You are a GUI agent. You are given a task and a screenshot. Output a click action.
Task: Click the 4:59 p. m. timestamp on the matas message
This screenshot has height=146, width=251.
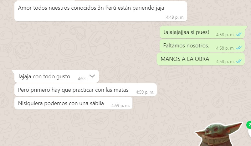145,92
